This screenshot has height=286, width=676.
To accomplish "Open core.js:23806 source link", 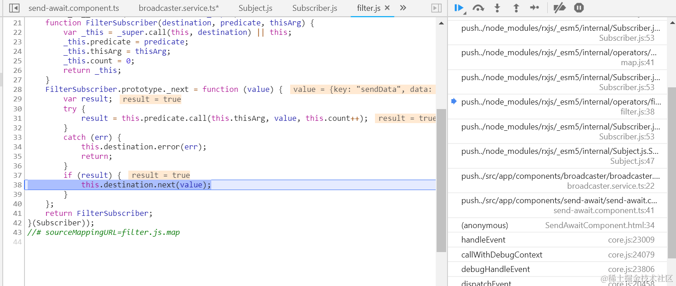I will click(631, 269).
